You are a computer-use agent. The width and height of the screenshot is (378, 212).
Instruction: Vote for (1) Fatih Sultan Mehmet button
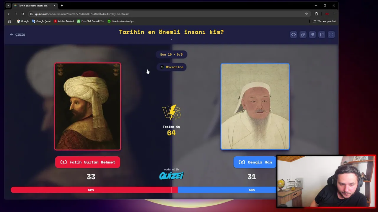click(x=87, y=162)
